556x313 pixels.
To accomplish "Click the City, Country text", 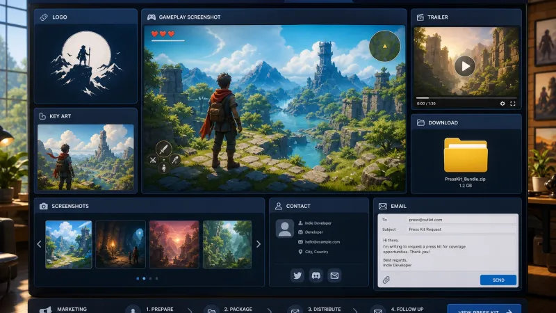I will [317, 252].
